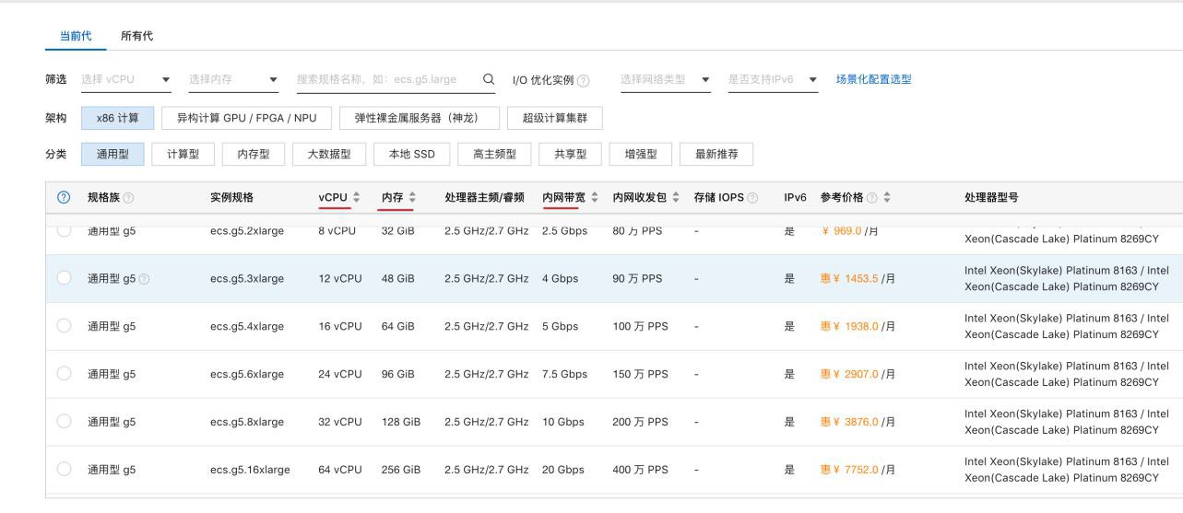Click the 24 vCPU cell
Viewport: 1183px width, 513px height.
340,374
